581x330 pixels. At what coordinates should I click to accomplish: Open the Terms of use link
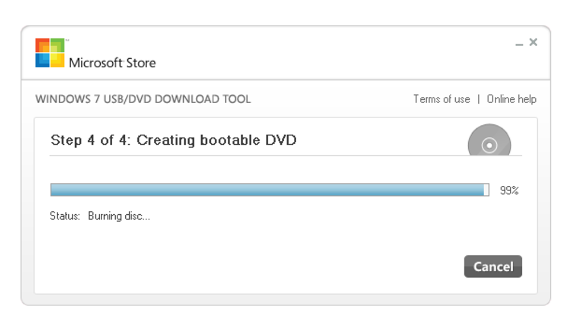441,99
